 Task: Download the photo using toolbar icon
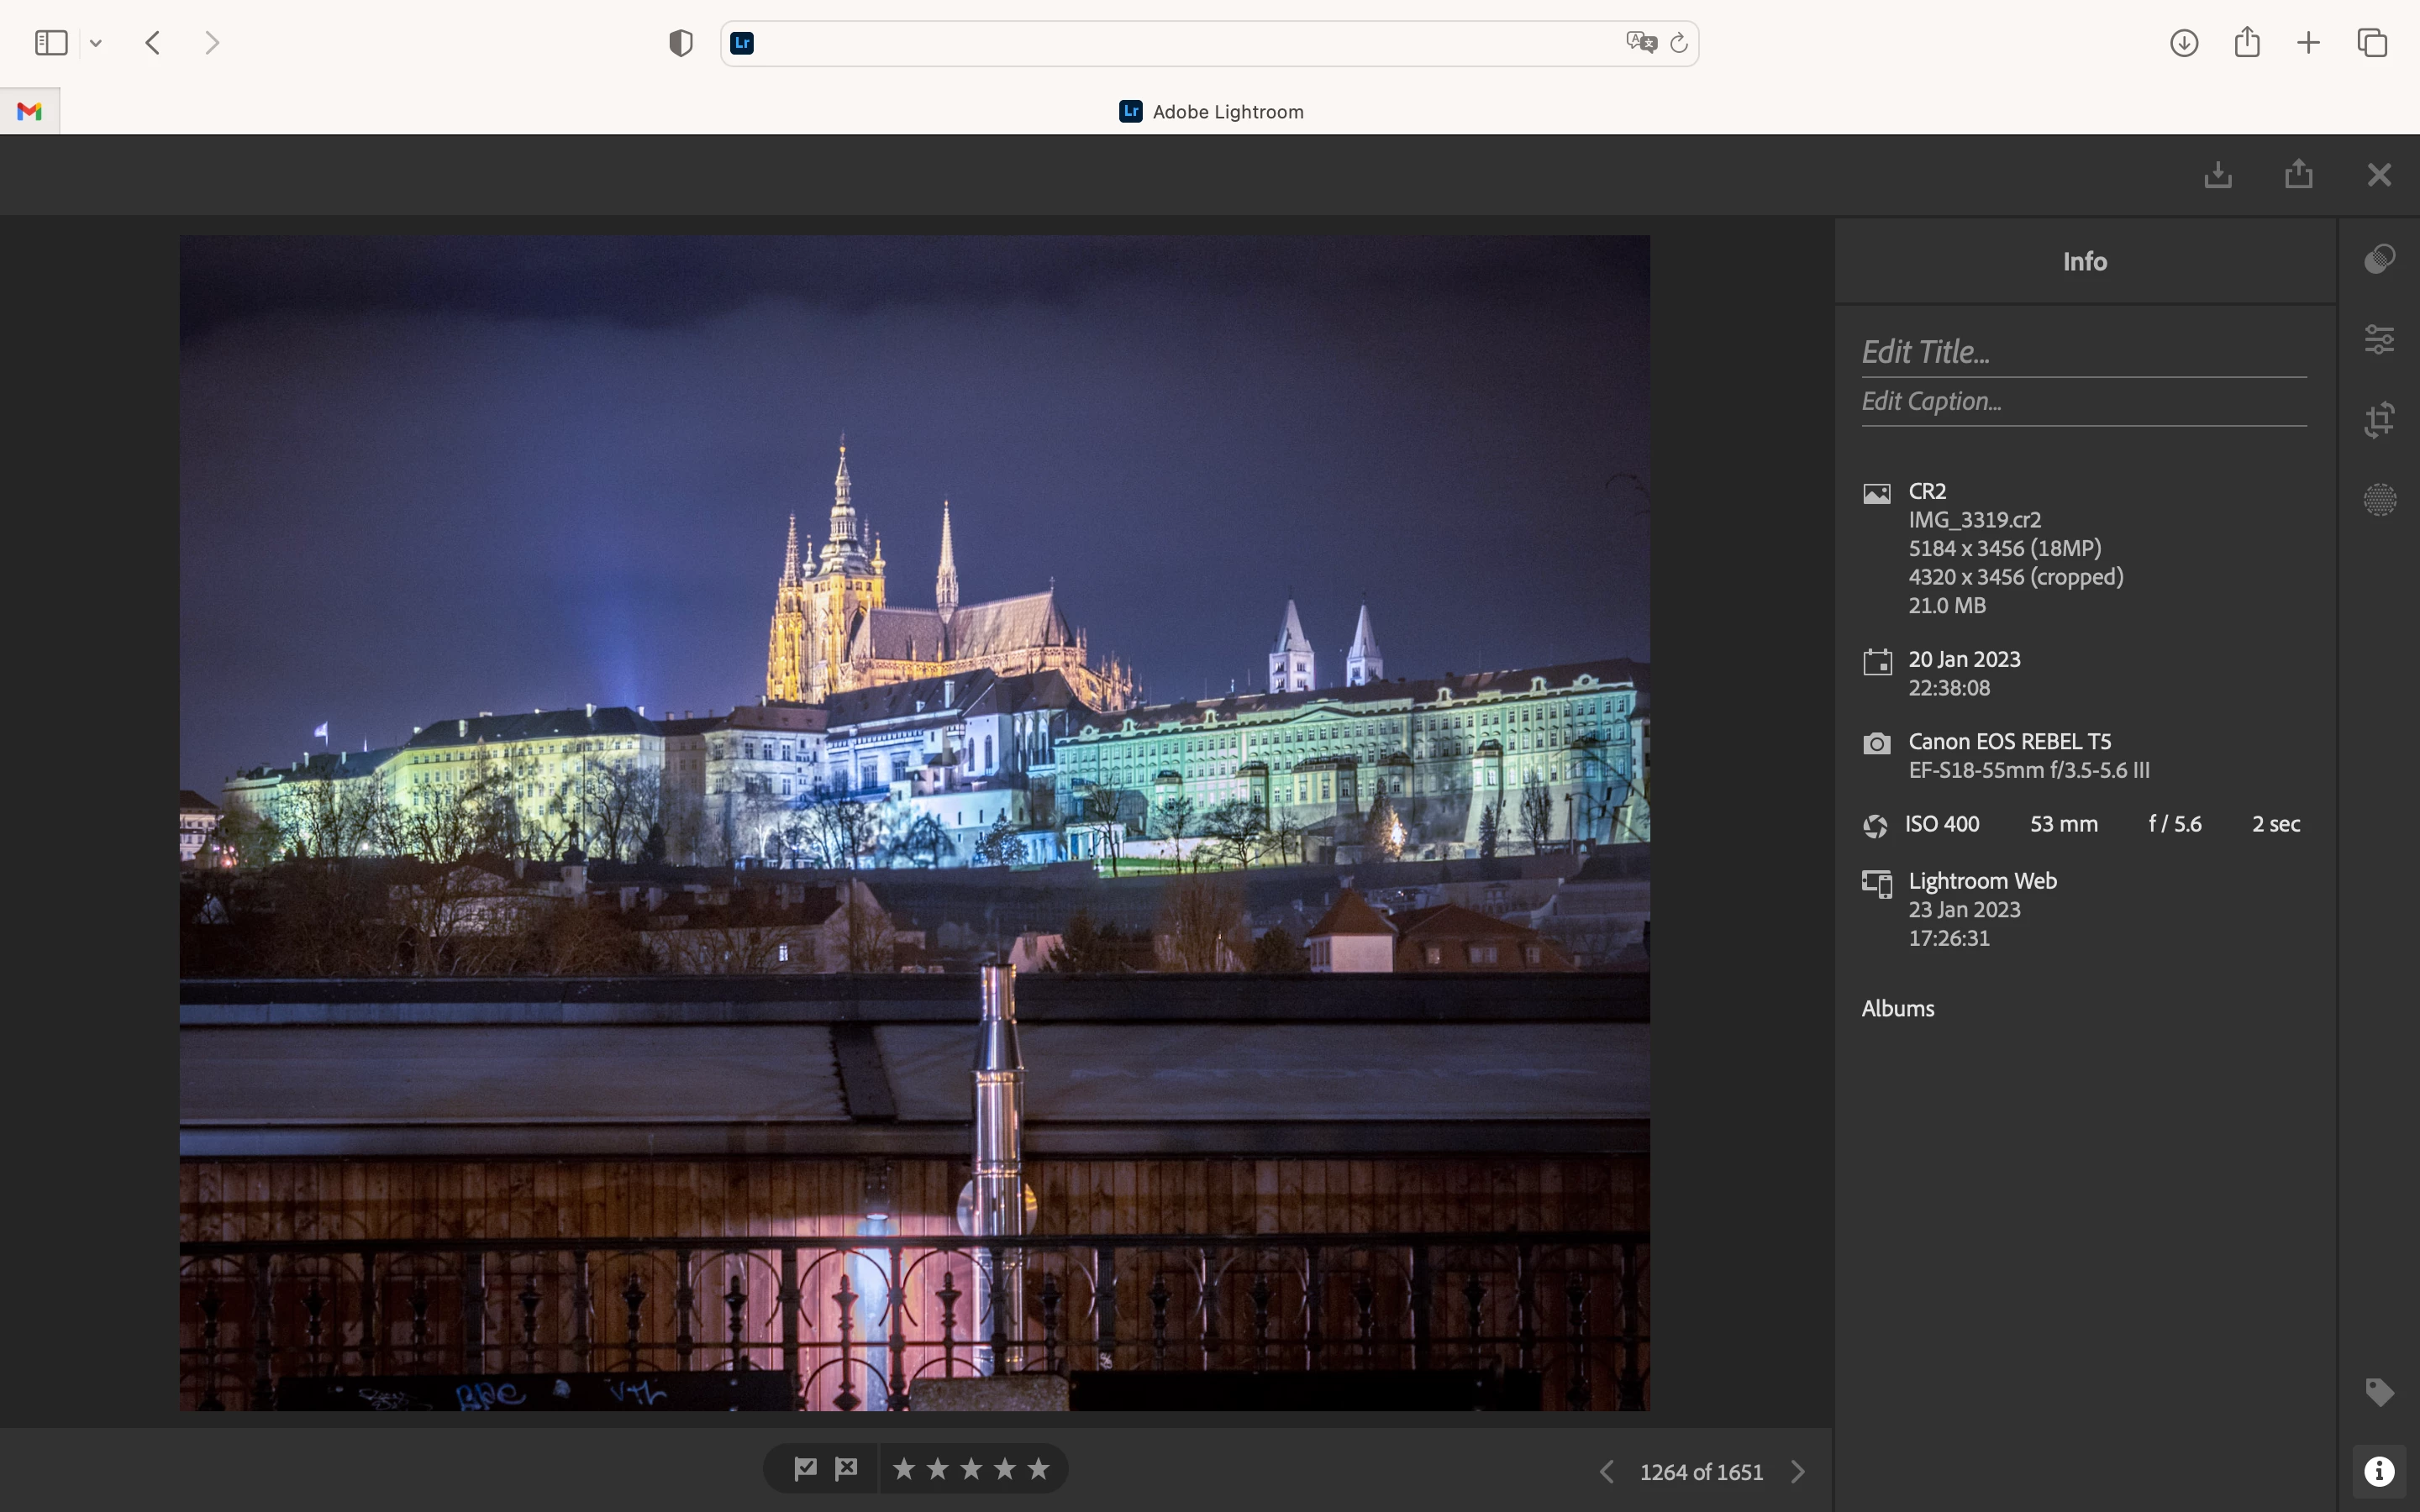click(2218, 175)
